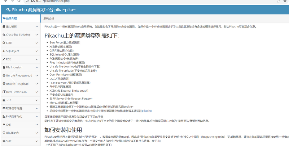The width and height of the screenshot is (289, 146).
Task: Click the Unsafe Filedownload download icon
Action: click(4, 76)
